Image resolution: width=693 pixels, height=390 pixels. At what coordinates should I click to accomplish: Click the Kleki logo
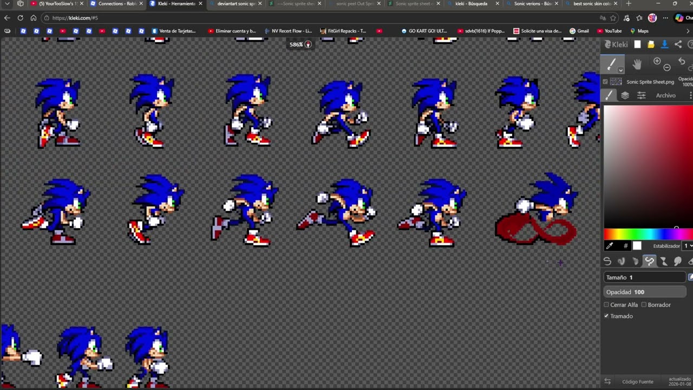pyautogui.click(x=616, y=44)
